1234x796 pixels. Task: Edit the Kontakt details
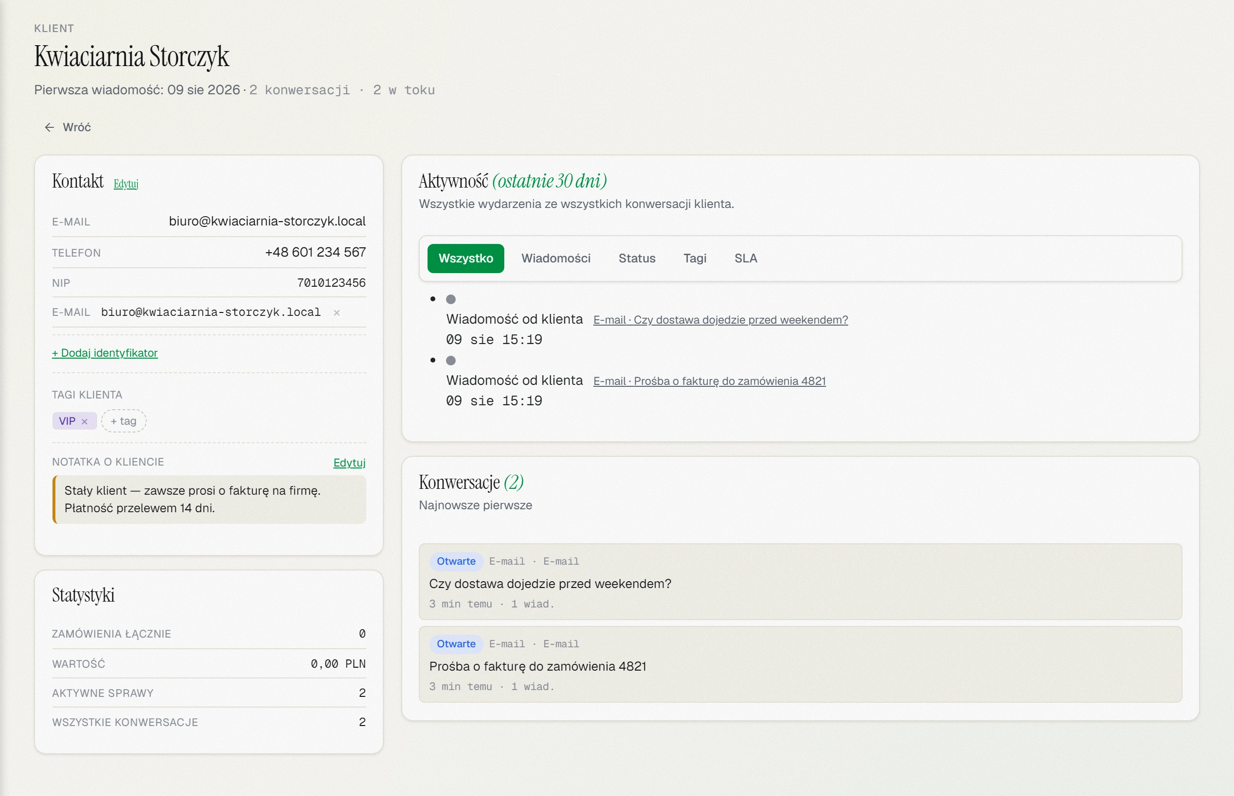(x=126, y=184)
